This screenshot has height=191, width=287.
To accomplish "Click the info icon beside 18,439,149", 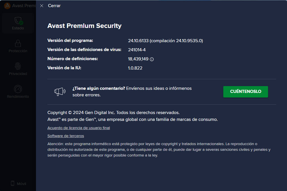I will coord(152,59).
